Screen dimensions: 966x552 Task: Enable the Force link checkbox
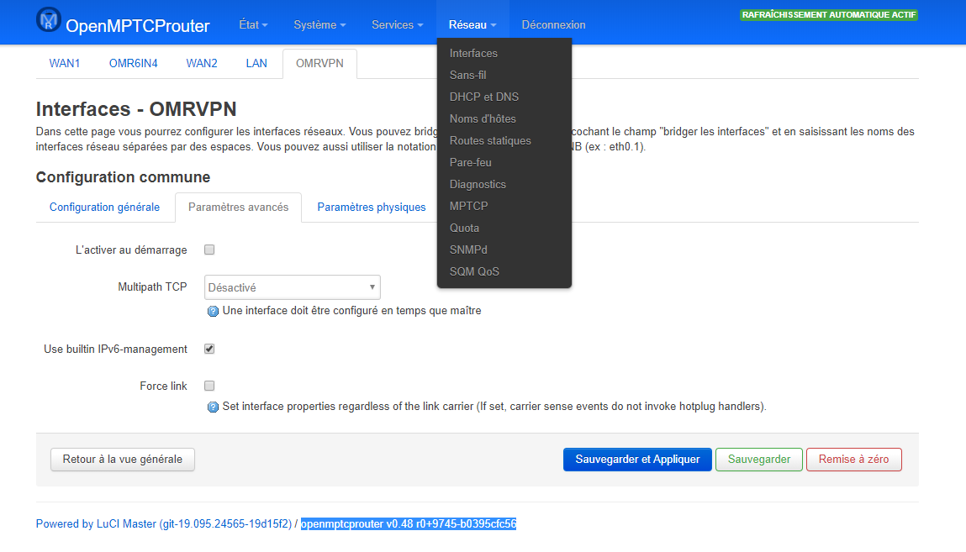click(x=209, y=386)
